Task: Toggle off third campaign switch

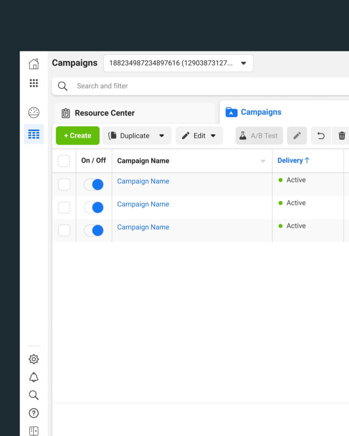Action: click(x=94, y=230)
